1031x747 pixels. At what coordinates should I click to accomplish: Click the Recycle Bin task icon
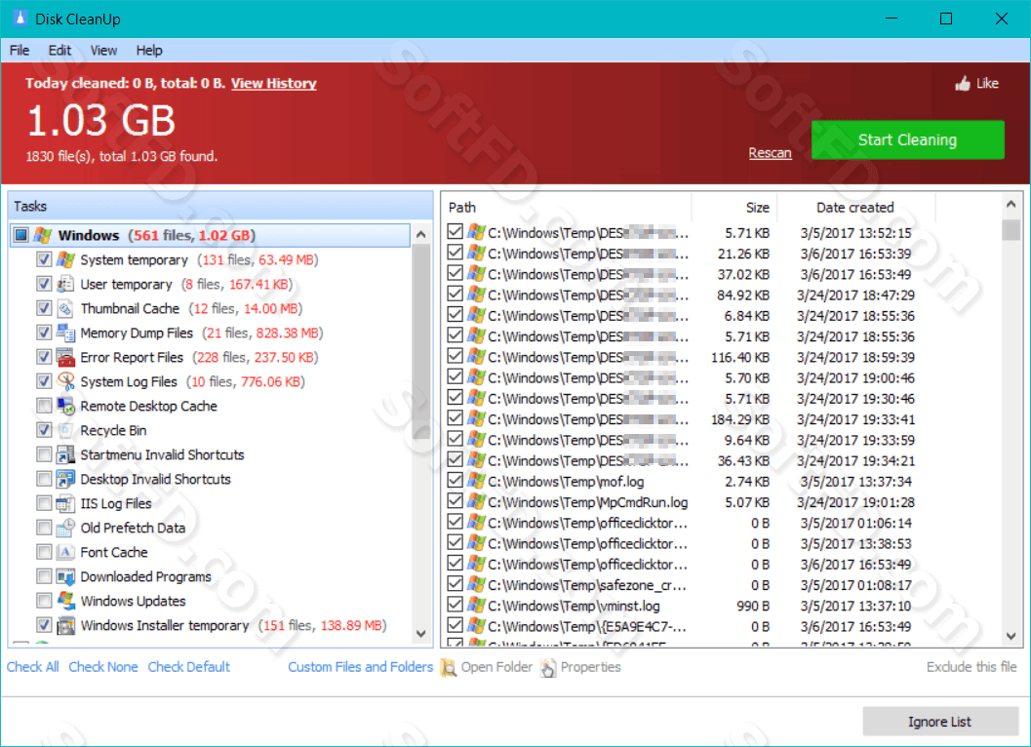[x=65, y=430]
